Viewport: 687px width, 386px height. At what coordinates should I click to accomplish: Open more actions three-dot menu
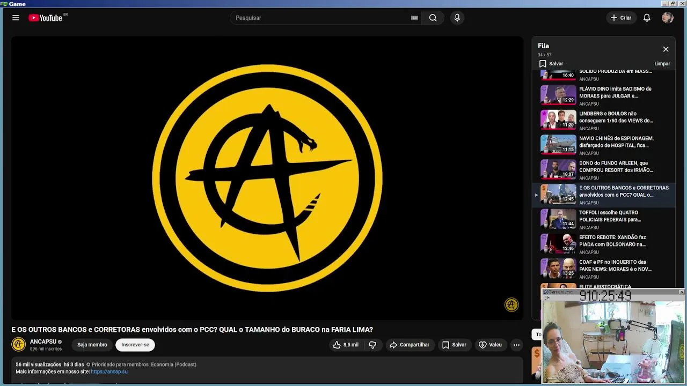pyautogui.click(x=516, y=345)
